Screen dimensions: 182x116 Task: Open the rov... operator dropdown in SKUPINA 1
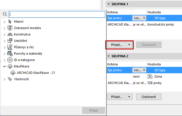139,18
